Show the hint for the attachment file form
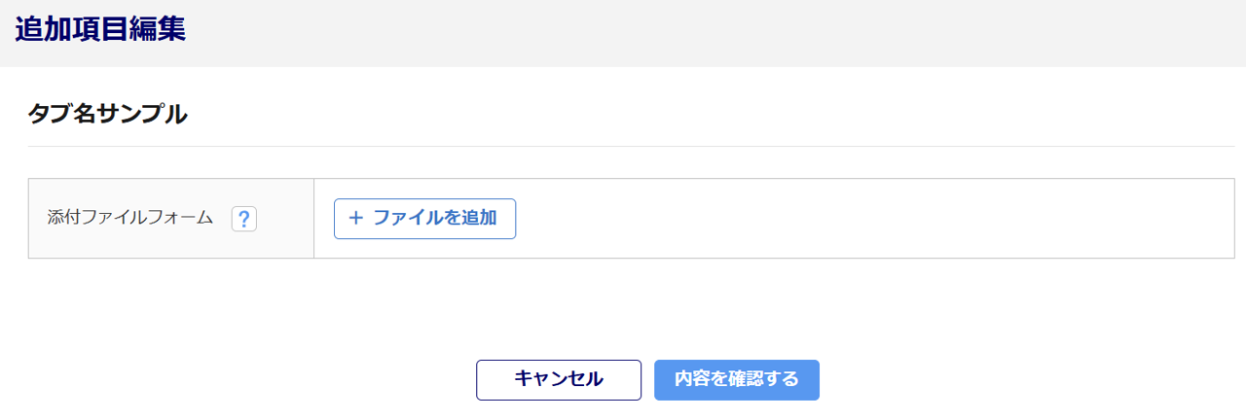The width and height of the screenshot is (1246, 420). [x=244, y=219]
